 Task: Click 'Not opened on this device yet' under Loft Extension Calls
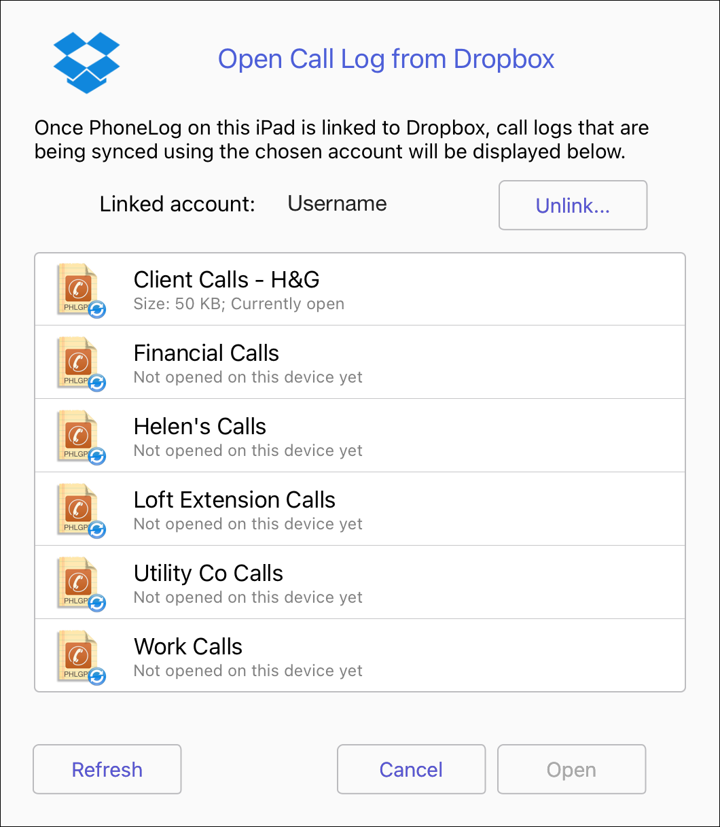(x=248, y=524)
